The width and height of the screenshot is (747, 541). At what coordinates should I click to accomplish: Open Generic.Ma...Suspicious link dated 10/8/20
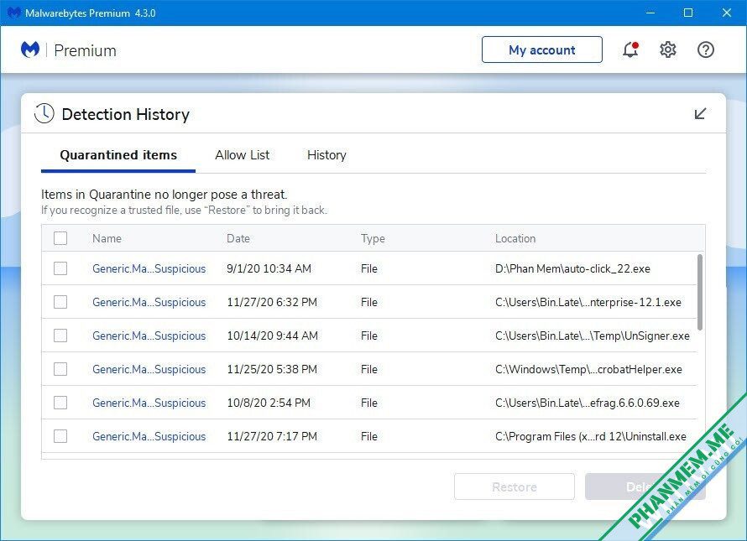pyautogui.click(x=149, y=403)
